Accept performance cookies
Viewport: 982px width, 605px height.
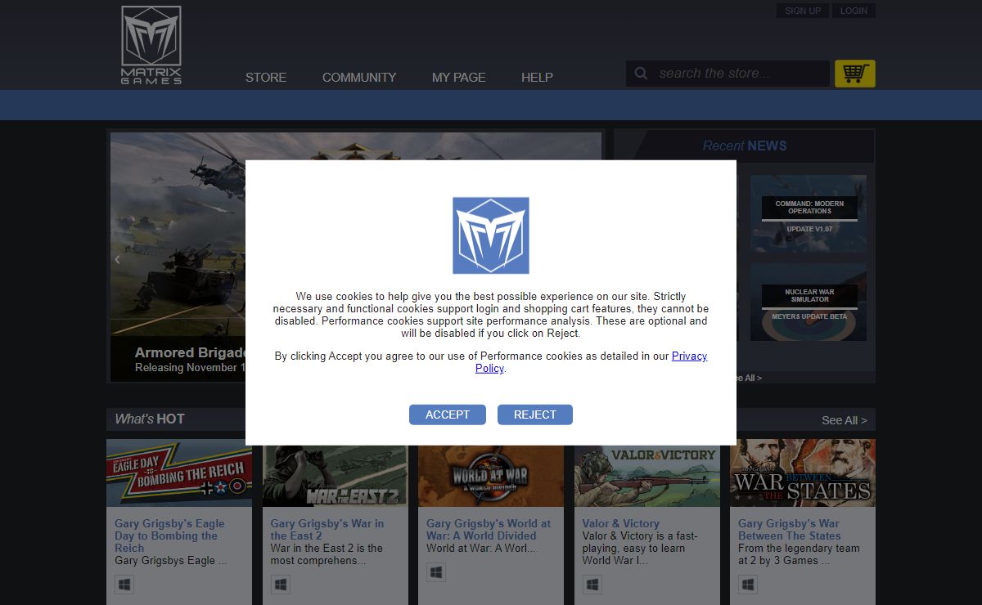pos(448,415)
